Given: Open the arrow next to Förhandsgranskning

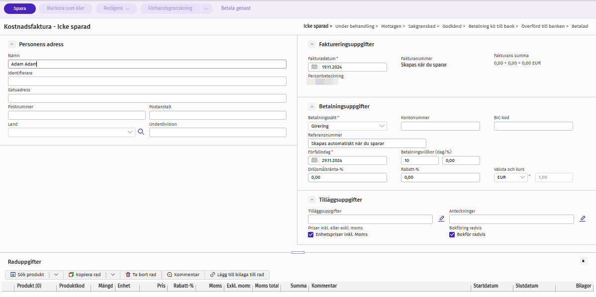Looking at the screenshot, I should [207, 8].
